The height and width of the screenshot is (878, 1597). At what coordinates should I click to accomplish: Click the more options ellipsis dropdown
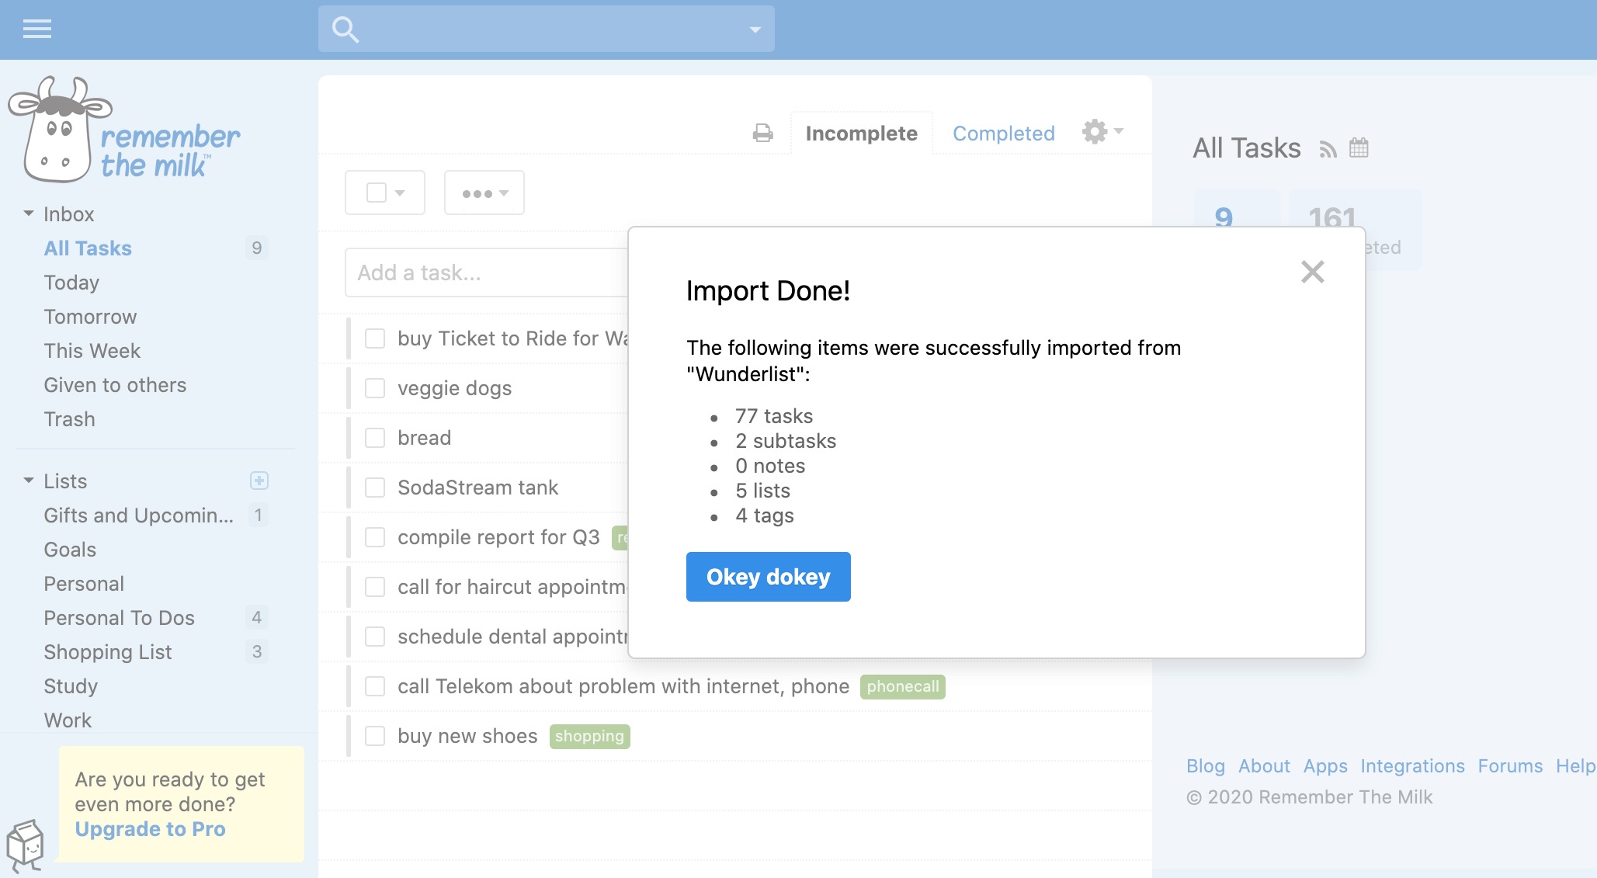coord(484,193)
